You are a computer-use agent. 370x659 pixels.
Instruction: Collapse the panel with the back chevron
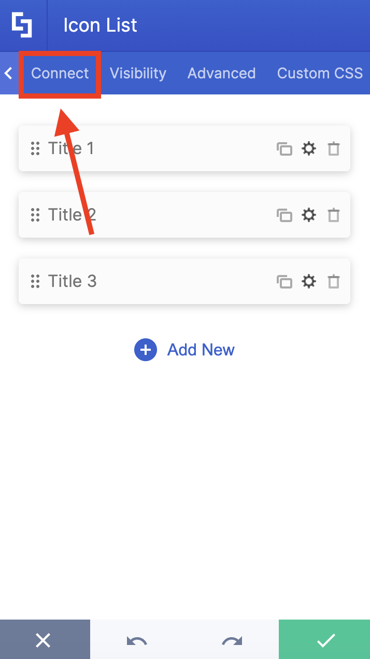click(x=8, y=73)
